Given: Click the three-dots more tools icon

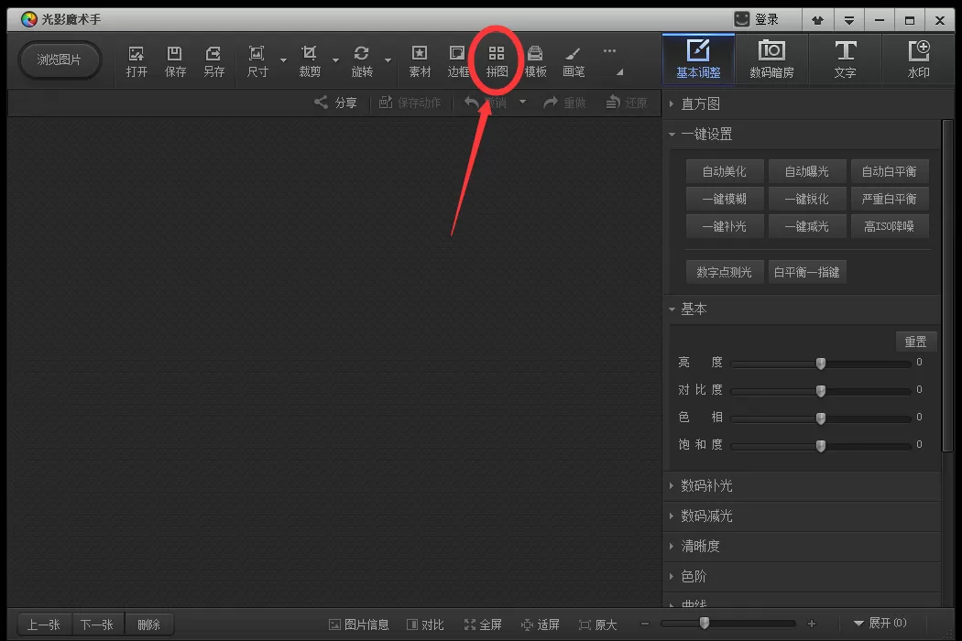Looking at the screenshot, I should point(609,51).
